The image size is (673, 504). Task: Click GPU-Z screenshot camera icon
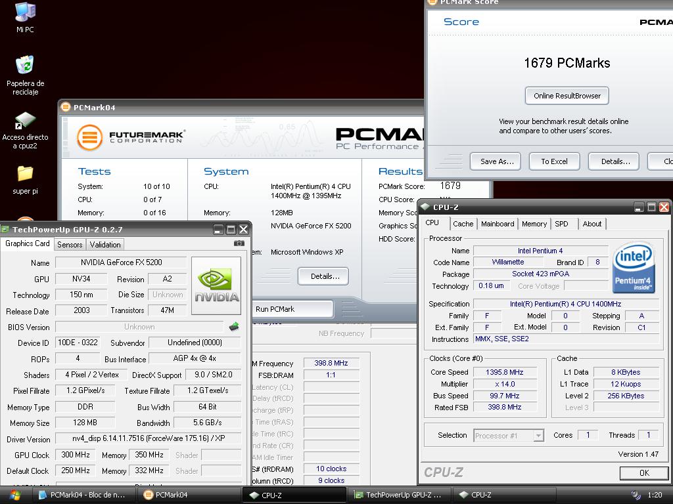(239, 243)
